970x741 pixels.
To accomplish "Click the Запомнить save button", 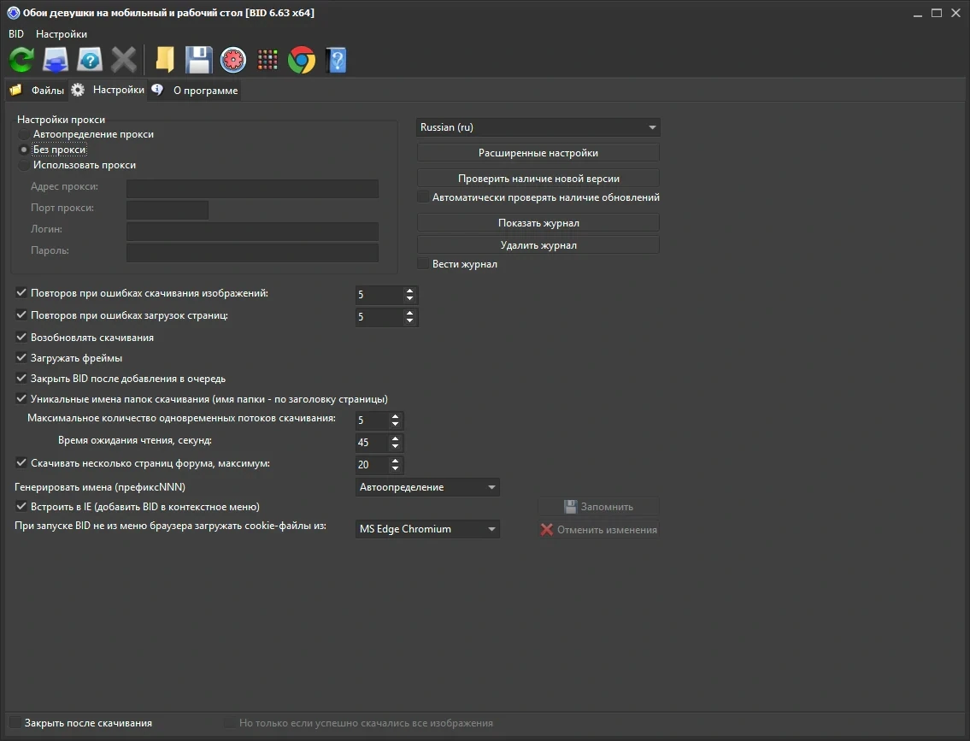I will pos(599,507).
